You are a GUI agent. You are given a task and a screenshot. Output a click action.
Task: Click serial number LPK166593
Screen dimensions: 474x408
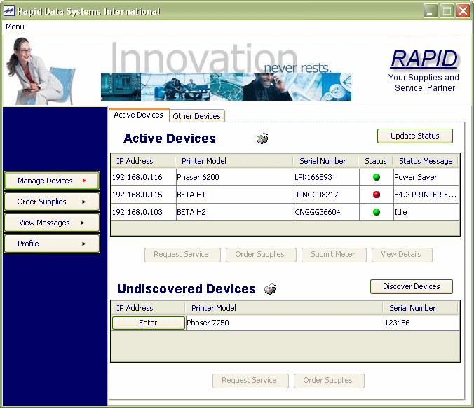[327, 177]
